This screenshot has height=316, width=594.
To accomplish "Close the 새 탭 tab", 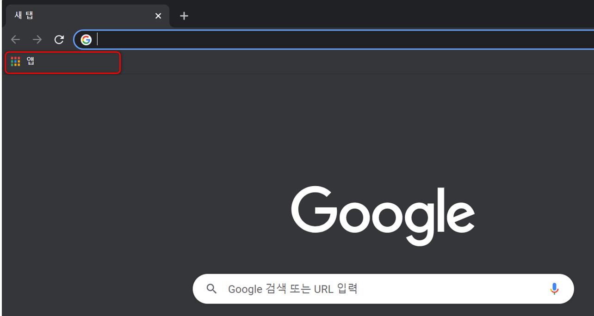I will tap(158, 16).
